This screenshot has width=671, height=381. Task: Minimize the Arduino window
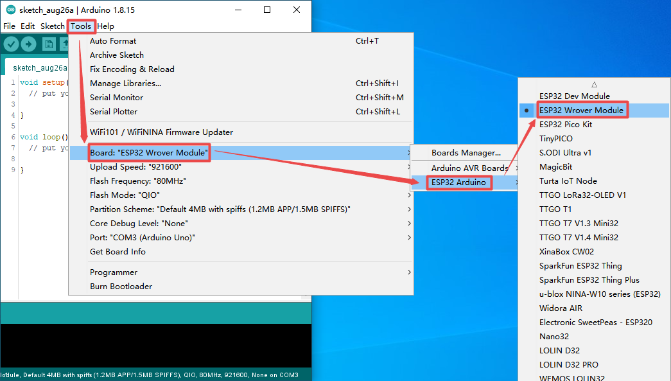coord(238,10)
